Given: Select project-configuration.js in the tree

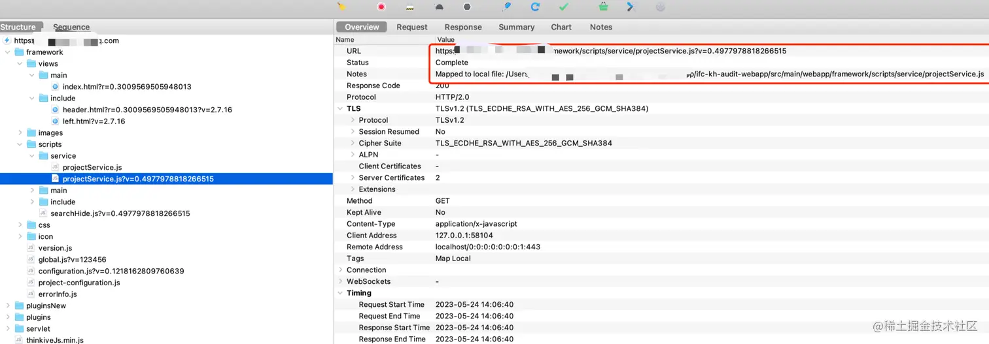Looking at the screenshot, I should tap(79, 283).
